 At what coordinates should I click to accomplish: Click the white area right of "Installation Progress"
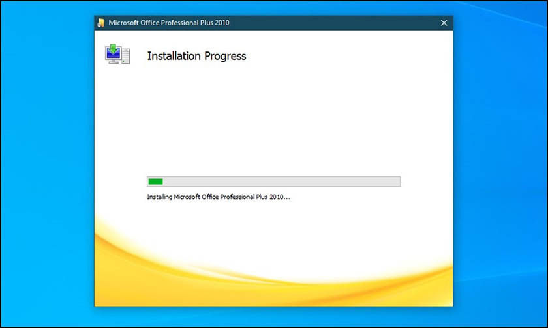click(x=346, y=56)
